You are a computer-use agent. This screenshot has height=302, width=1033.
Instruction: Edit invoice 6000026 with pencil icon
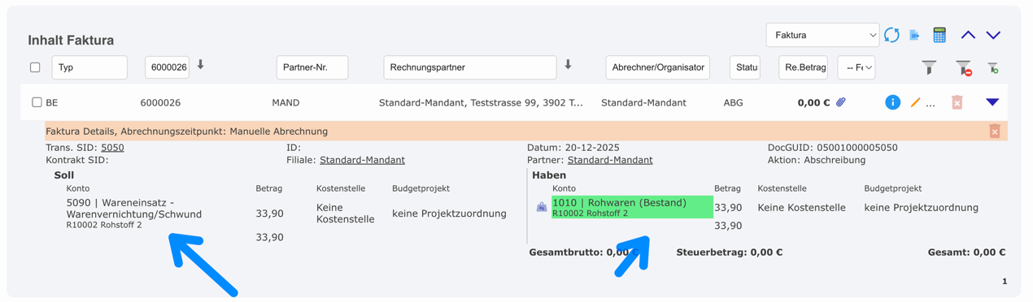point(916,102)
